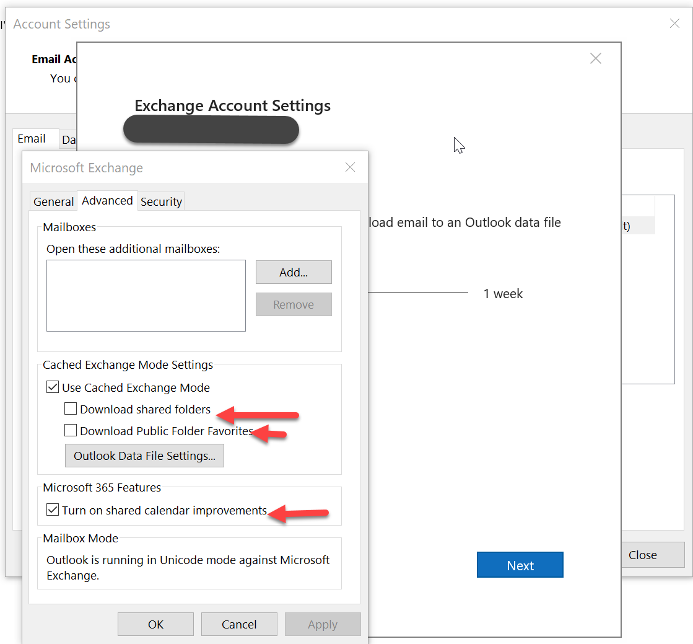Close the Microsoft Exchange dialog
693x644 pixels.
coord(350,167)
